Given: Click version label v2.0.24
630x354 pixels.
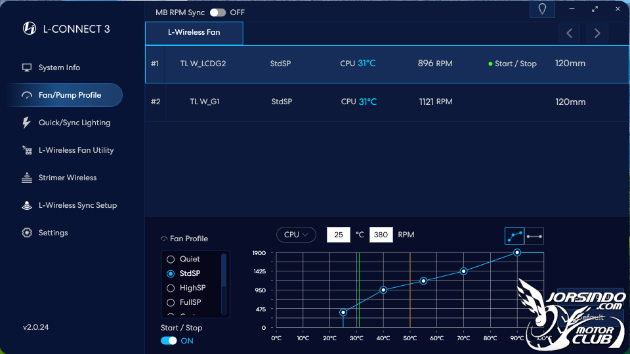Looking at the screenshot, I should coord(35,327).
